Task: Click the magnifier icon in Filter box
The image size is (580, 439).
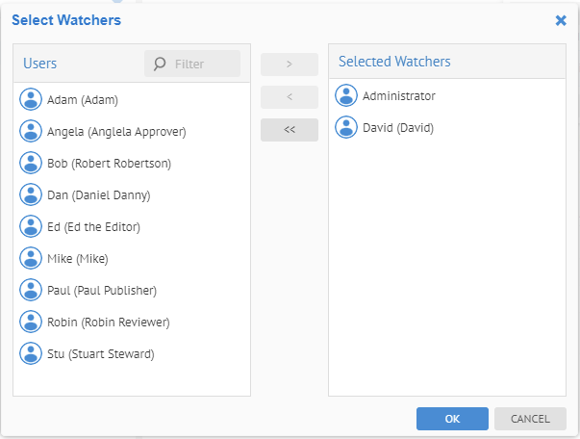Action: pos(161,64)
